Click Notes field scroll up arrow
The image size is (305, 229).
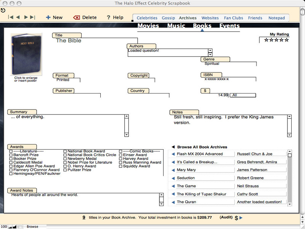(289, 117)
